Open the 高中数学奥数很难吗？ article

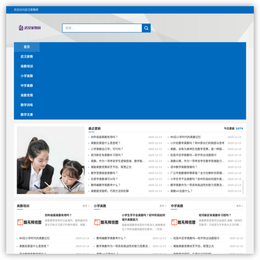[x=184, y=167]
